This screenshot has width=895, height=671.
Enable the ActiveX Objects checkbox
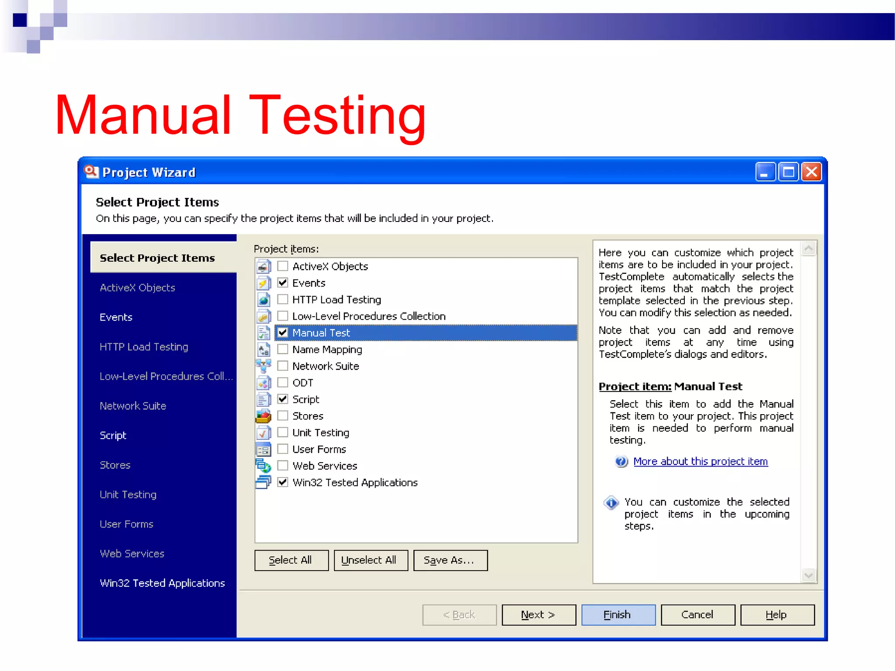click(283, 266)
